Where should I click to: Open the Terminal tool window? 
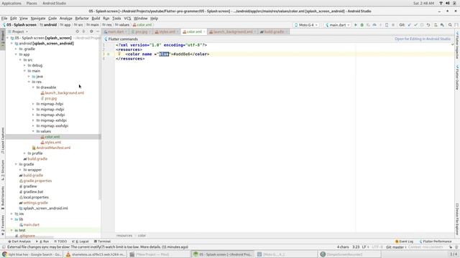(102, 242)
